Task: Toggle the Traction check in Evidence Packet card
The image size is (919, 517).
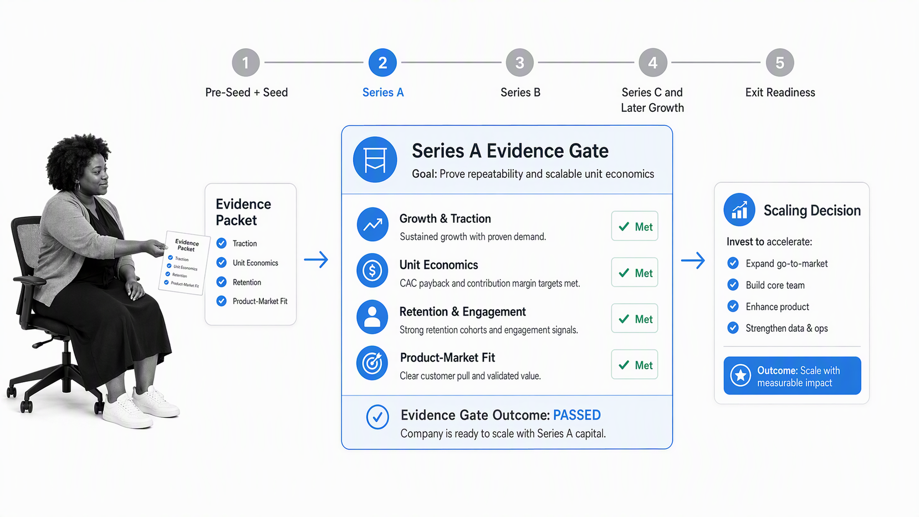Action: [222, 243]
